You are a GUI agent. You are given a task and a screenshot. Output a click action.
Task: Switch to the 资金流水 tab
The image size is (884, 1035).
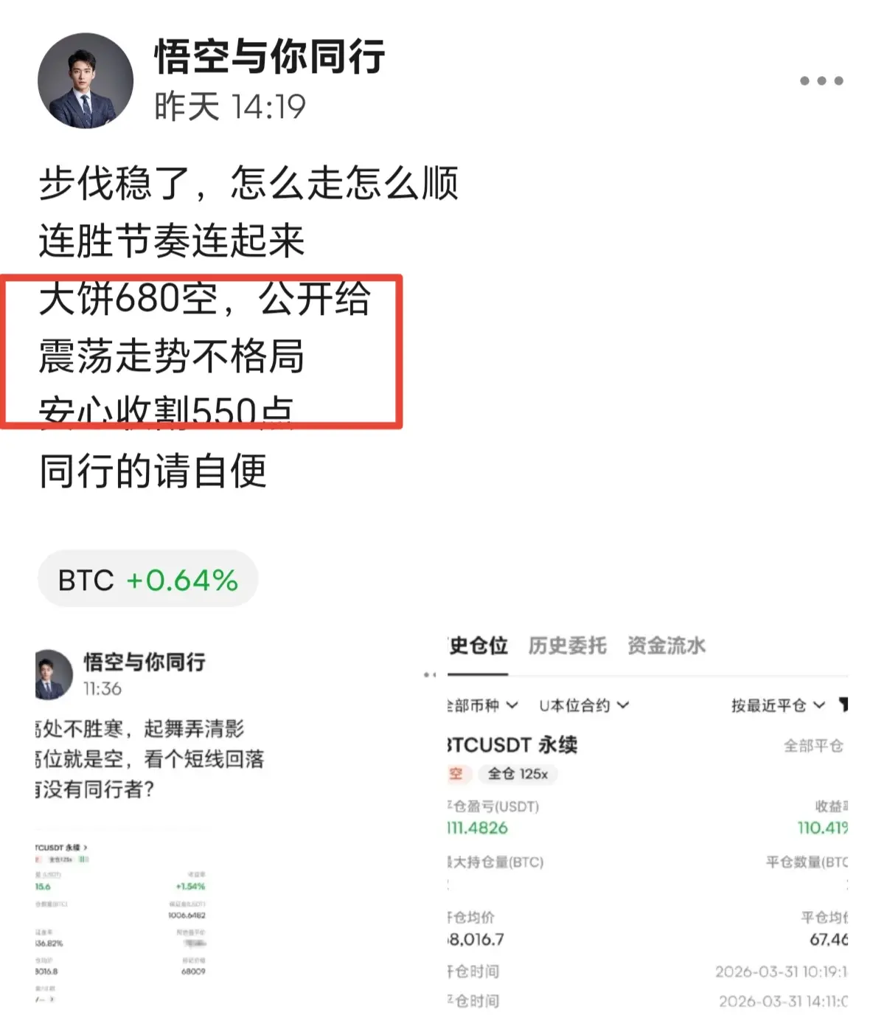[x=667, y=645]
